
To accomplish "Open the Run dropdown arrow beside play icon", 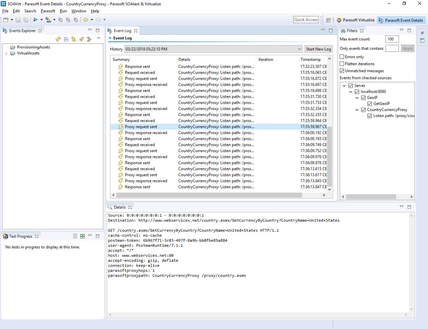I will 41,20.
